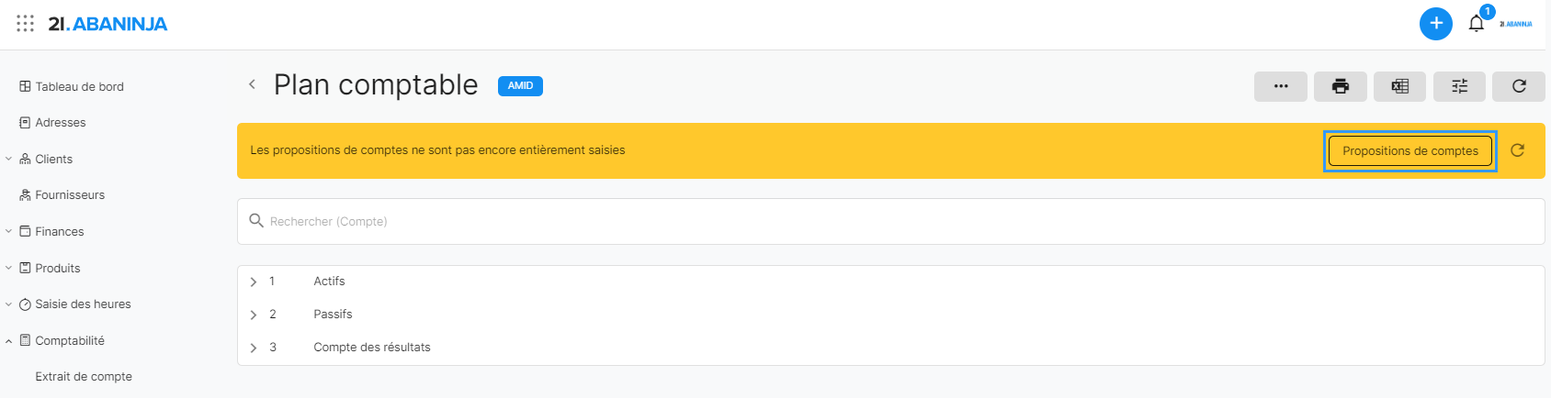The width and height of the screenshot is (1551, 398).
Task: Click the blue plus create button
Action: coord(1435,24)
